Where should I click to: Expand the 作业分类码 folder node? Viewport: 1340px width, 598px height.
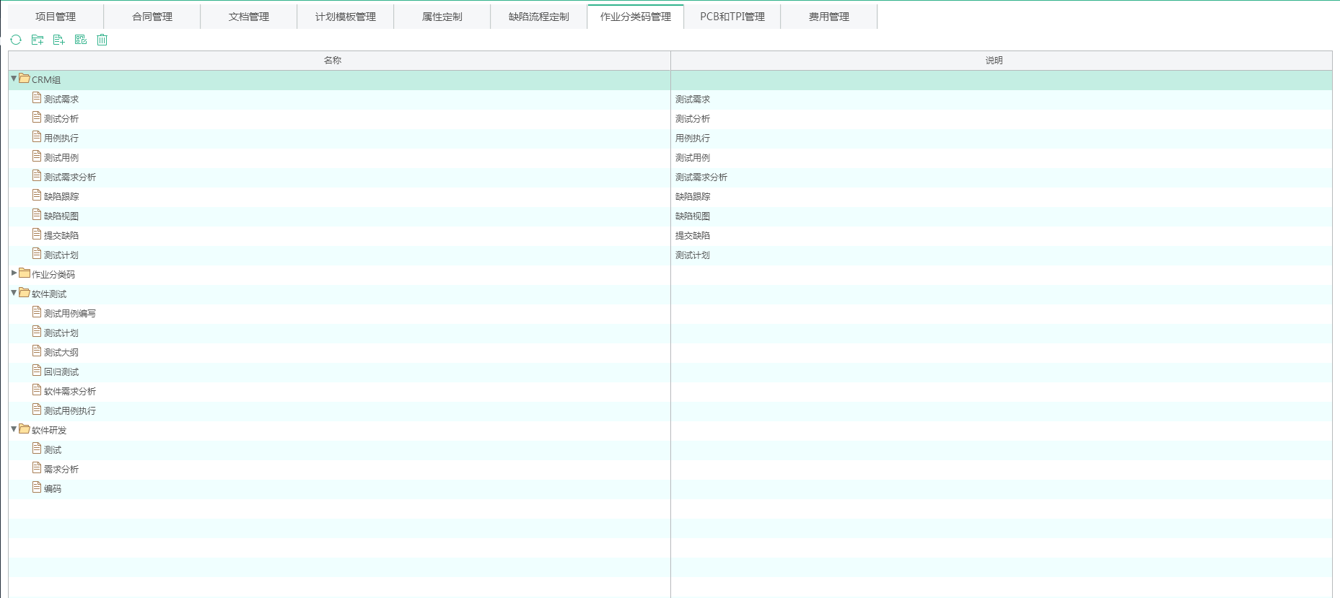coord(14,273)
